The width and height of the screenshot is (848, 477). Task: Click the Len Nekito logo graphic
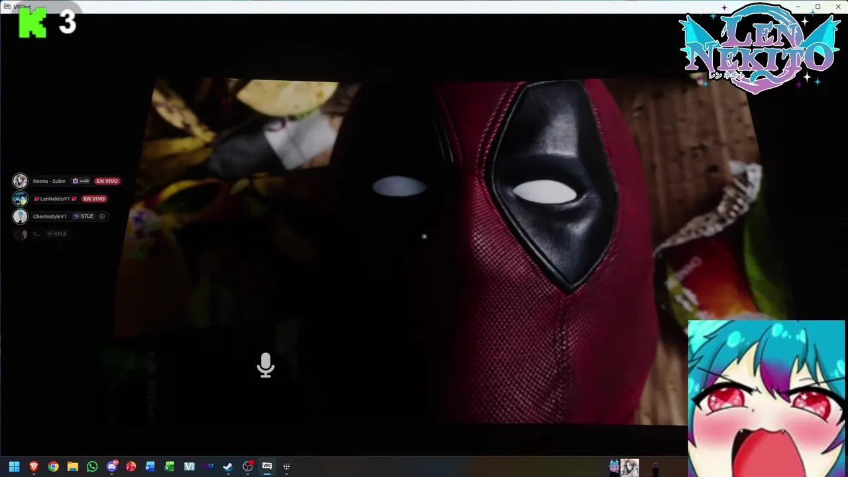click(759, 48)
